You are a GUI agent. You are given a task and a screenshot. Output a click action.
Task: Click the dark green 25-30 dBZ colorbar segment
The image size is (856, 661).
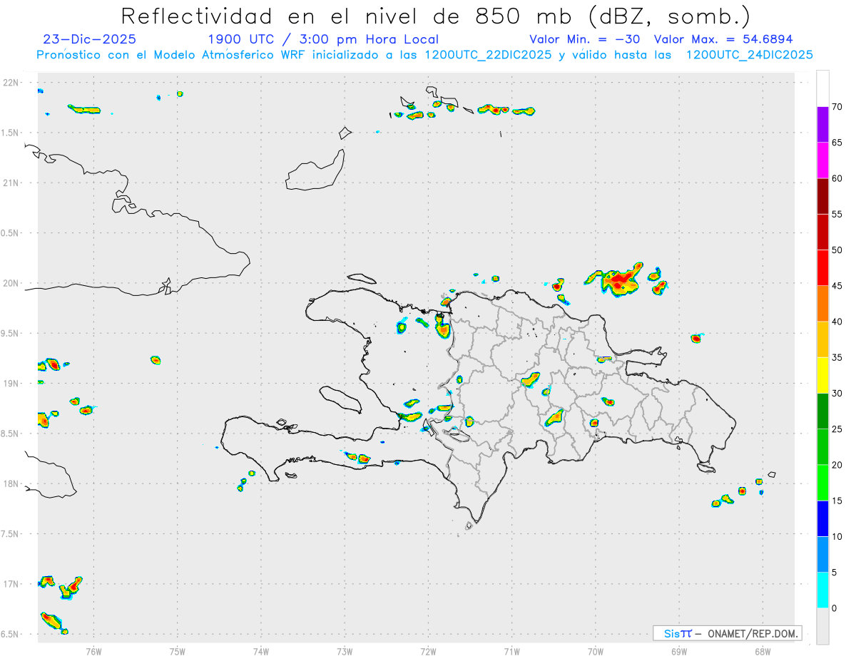[823, 411]
